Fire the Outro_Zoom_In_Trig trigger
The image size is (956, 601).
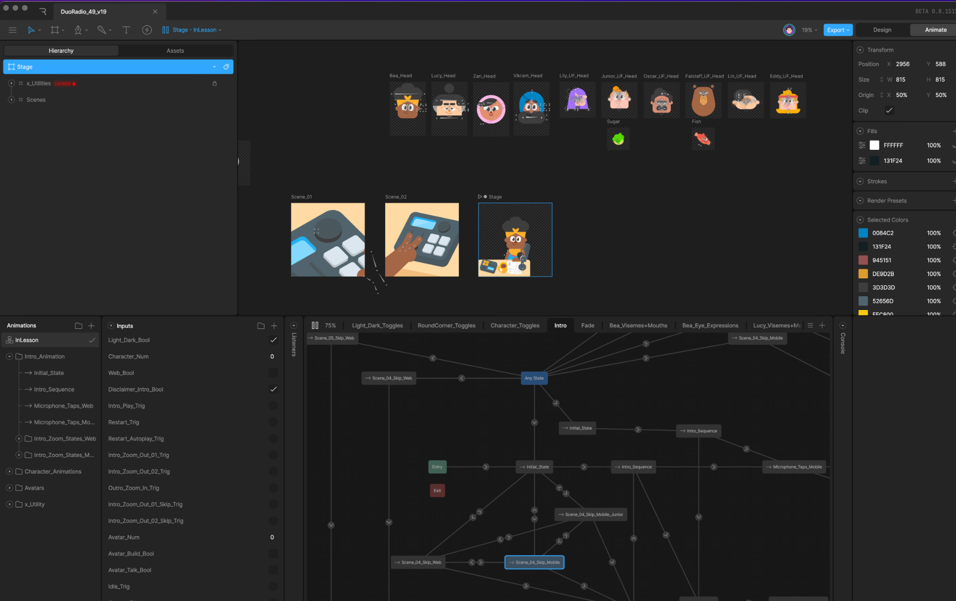[x=274, y=488]
